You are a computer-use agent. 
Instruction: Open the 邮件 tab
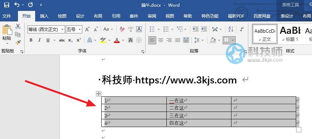134,16
